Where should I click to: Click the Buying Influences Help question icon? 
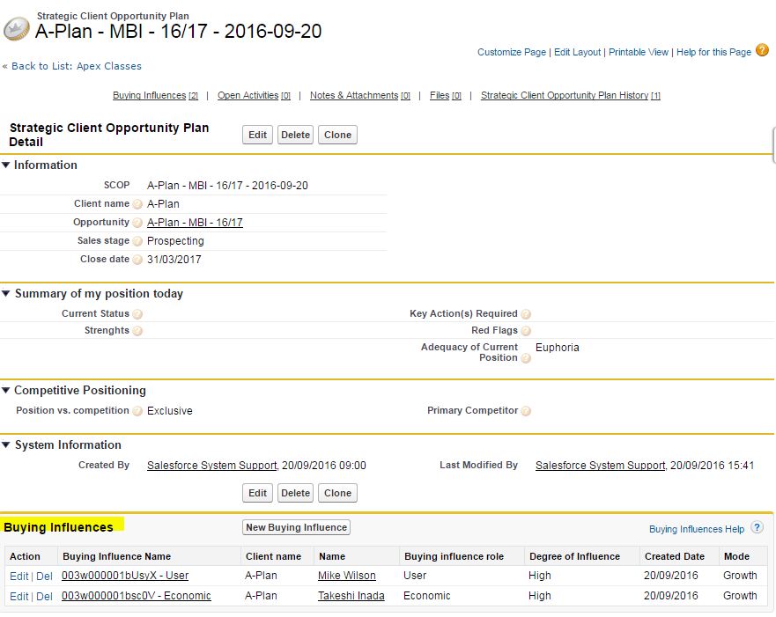(x=757, y=528)
